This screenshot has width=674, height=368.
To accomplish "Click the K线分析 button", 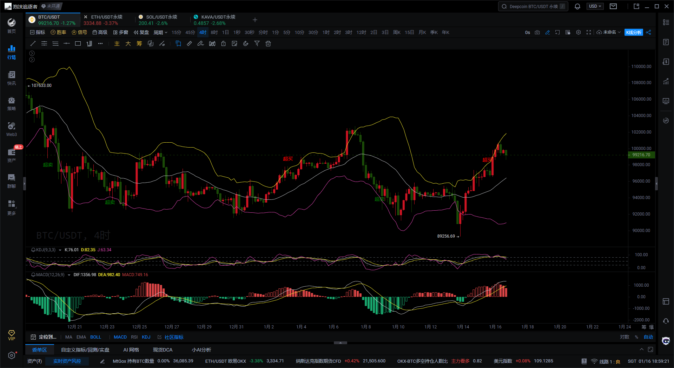I will click(x=634, y=32).
